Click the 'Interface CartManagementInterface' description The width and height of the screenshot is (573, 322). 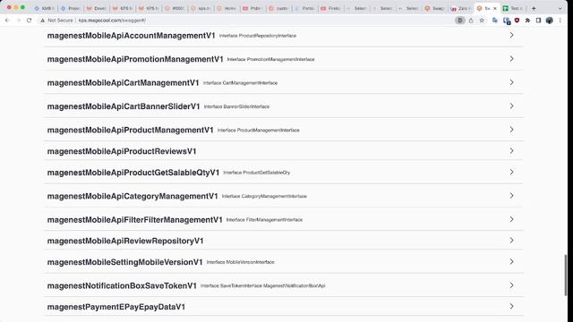(241, 83)
